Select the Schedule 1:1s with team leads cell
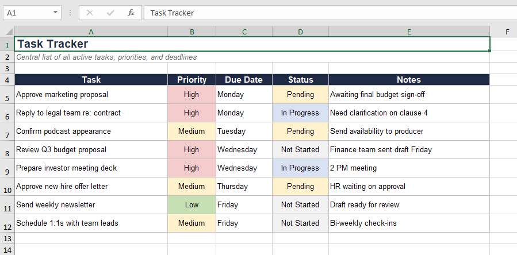The height and width of the screenshot is (255, 517). tap(91, 223)
